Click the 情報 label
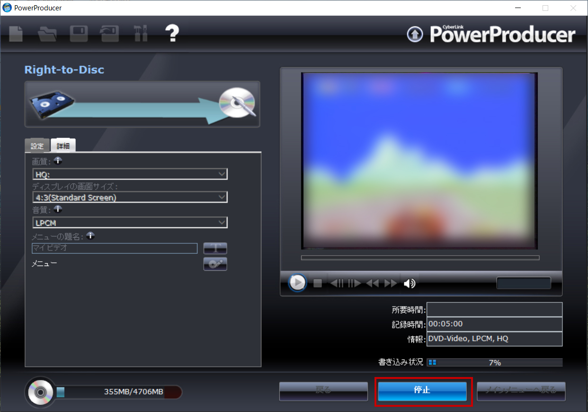 pos(416,339)
